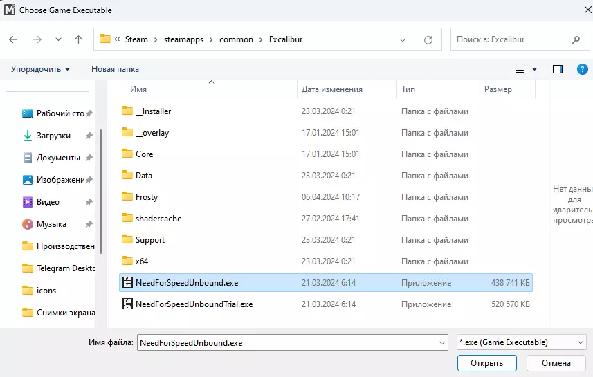Select NeedForSpeedUnbound.exe file
Viewport: 593px width, 377px height.
point(326,283)
